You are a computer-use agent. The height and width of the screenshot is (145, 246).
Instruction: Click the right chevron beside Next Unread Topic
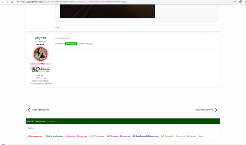(216, 110)
